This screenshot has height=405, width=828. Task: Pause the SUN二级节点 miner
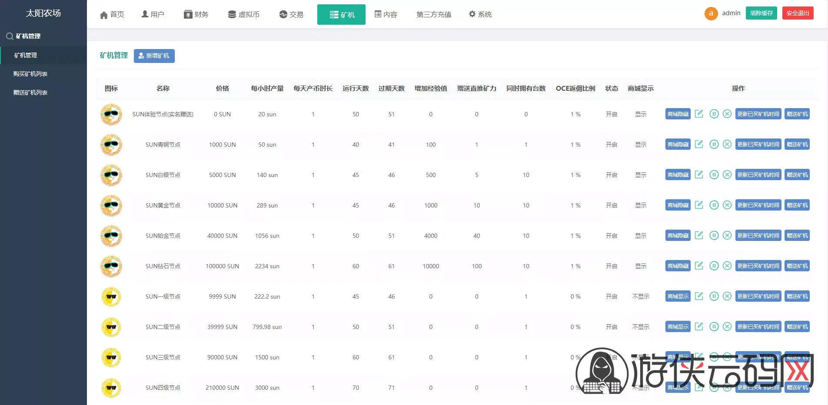point(714,326)
